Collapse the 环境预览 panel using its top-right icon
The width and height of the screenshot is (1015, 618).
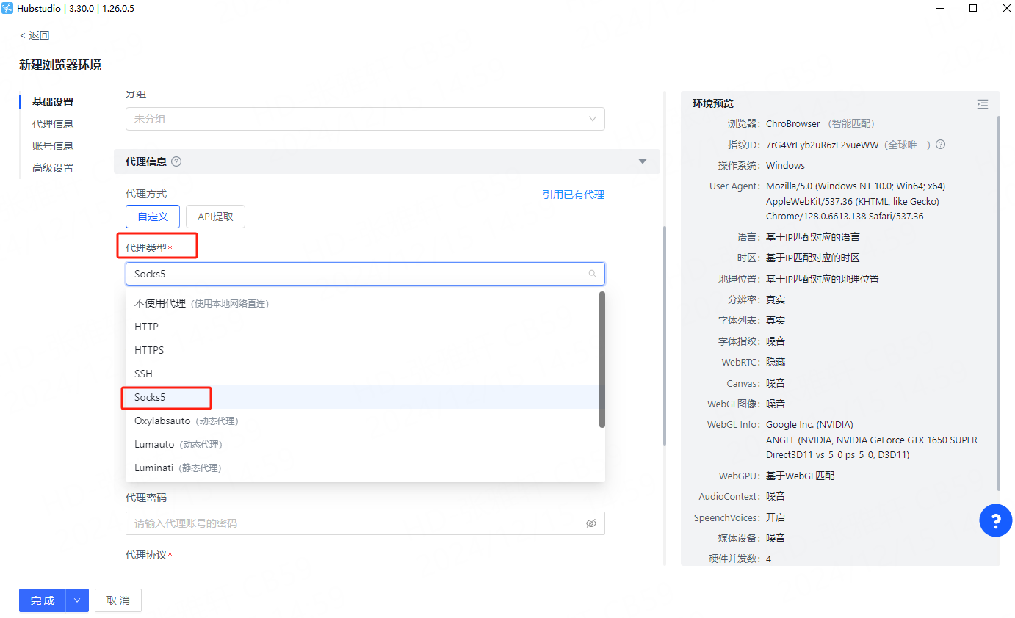pos(983,104)
